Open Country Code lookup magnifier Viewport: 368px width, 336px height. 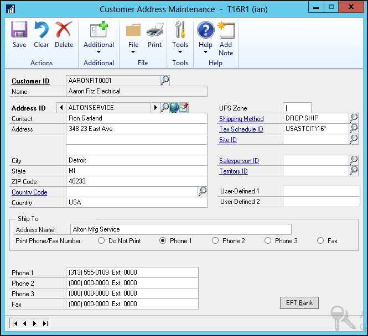tap(203, 192)
